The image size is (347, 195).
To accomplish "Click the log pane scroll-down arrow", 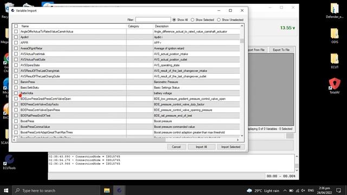I will coord(297,170).
